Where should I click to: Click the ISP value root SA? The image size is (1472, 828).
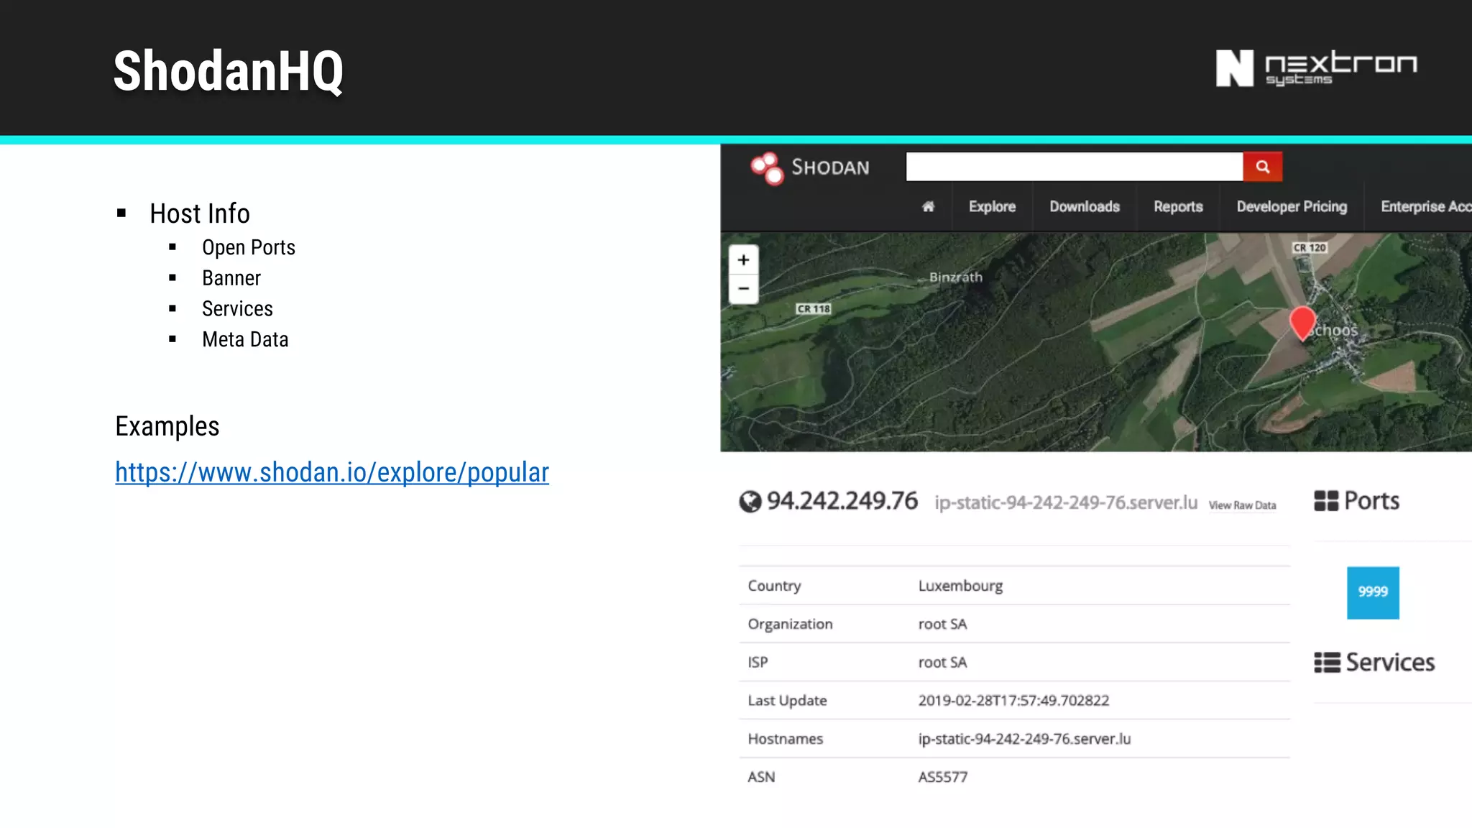pos(942,662)
